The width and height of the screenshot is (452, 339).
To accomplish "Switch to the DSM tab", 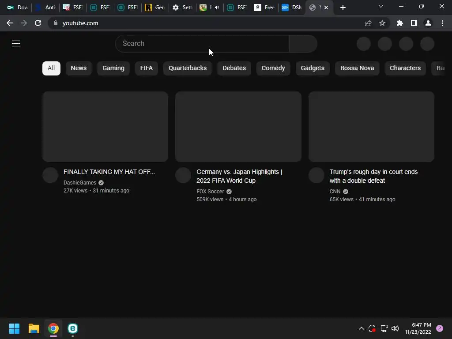I will click(292, 8).
